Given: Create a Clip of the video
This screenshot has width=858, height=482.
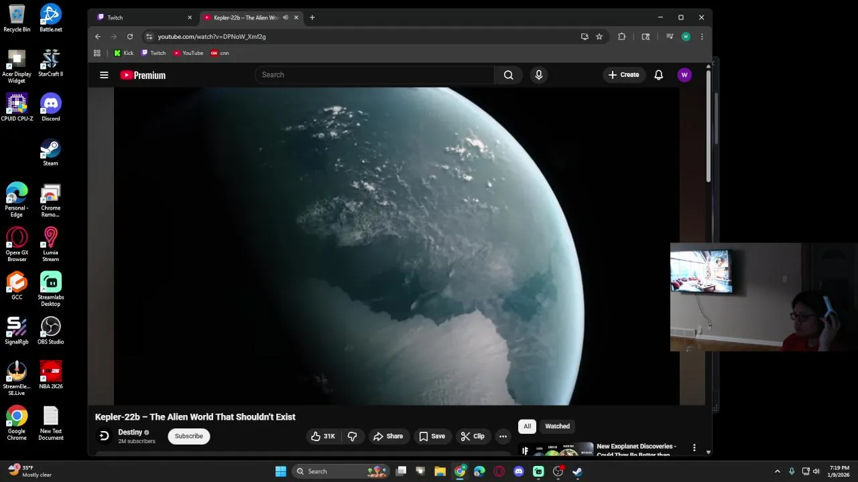Looking at the screenshot, I should coord(472,436).
